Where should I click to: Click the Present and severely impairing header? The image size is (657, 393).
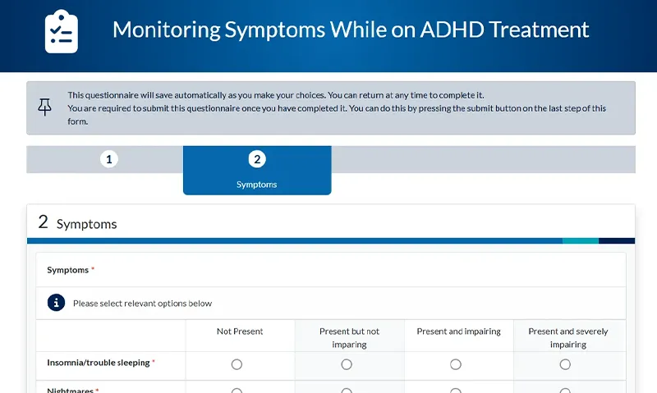pyautogui.click(x=568, y=337)
